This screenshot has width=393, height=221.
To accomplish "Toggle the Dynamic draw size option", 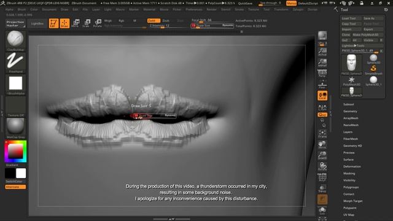I will [x=228, y=25].
